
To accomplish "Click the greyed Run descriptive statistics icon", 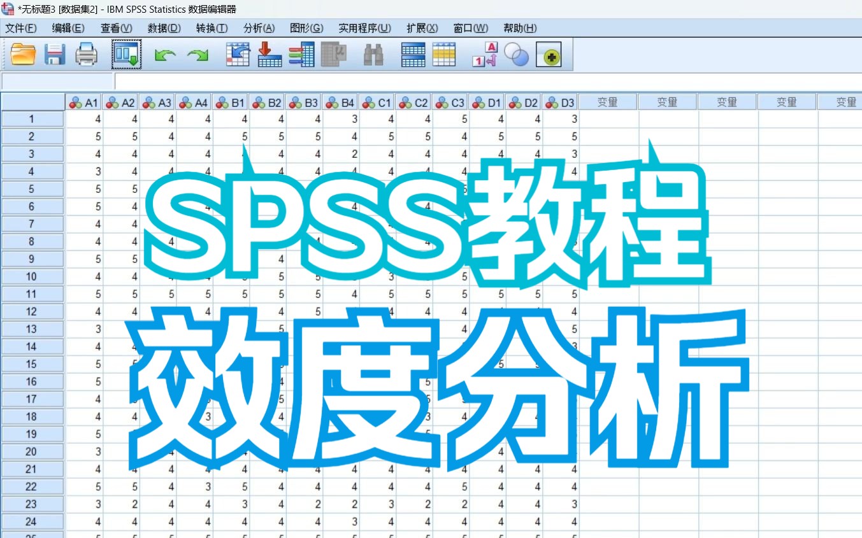I will (x=333, y=55).
